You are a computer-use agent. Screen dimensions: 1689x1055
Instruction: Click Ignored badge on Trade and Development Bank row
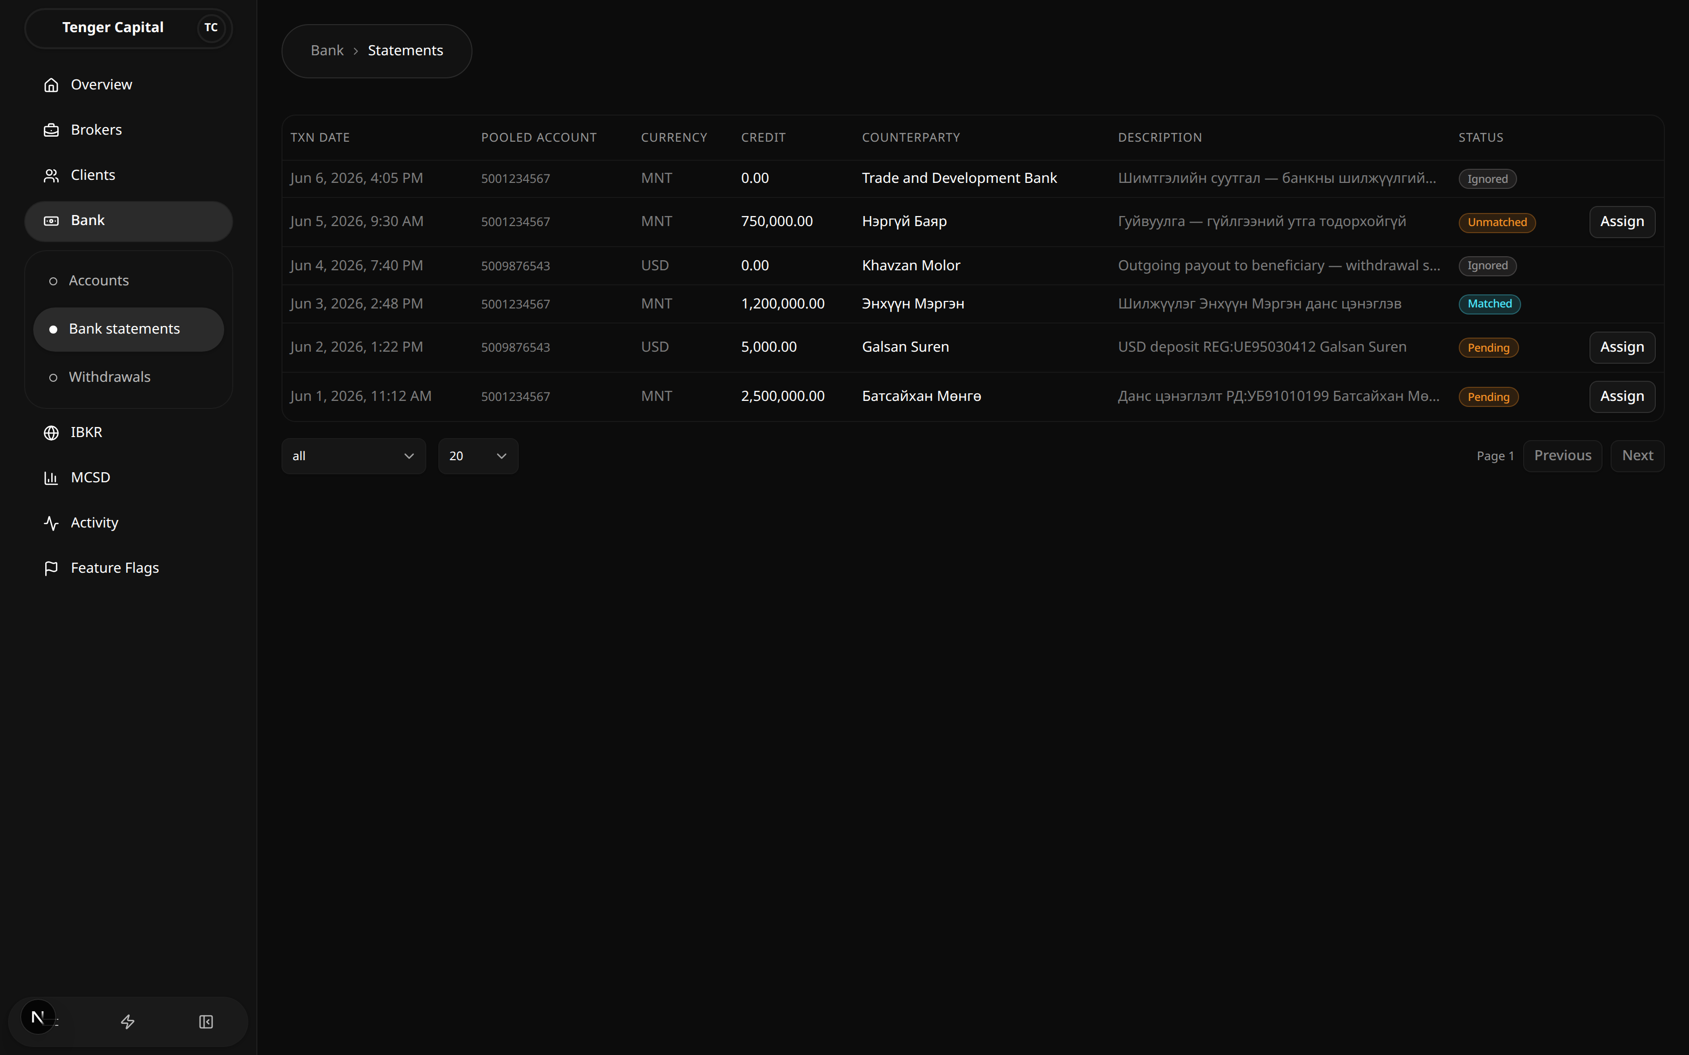(x=1487, y=179)
